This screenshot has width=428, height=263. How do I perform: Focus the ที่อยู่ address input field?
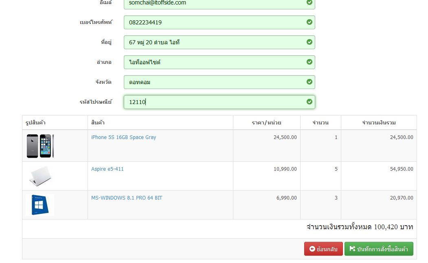click(219, 42)
